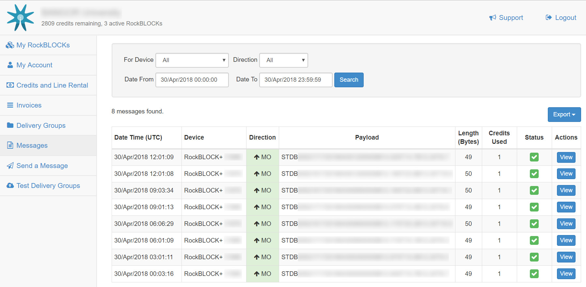This screenshot has height=287, width=586.
Task: Click the MO up-arrow icon in the 12:01:09 row
Action: pos(257,157)
